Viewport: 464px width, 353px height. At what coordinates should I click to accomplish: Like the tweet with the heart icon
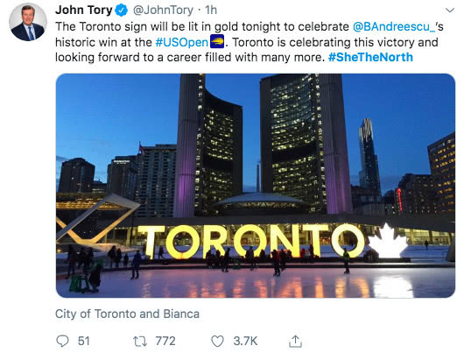(217, 341)
